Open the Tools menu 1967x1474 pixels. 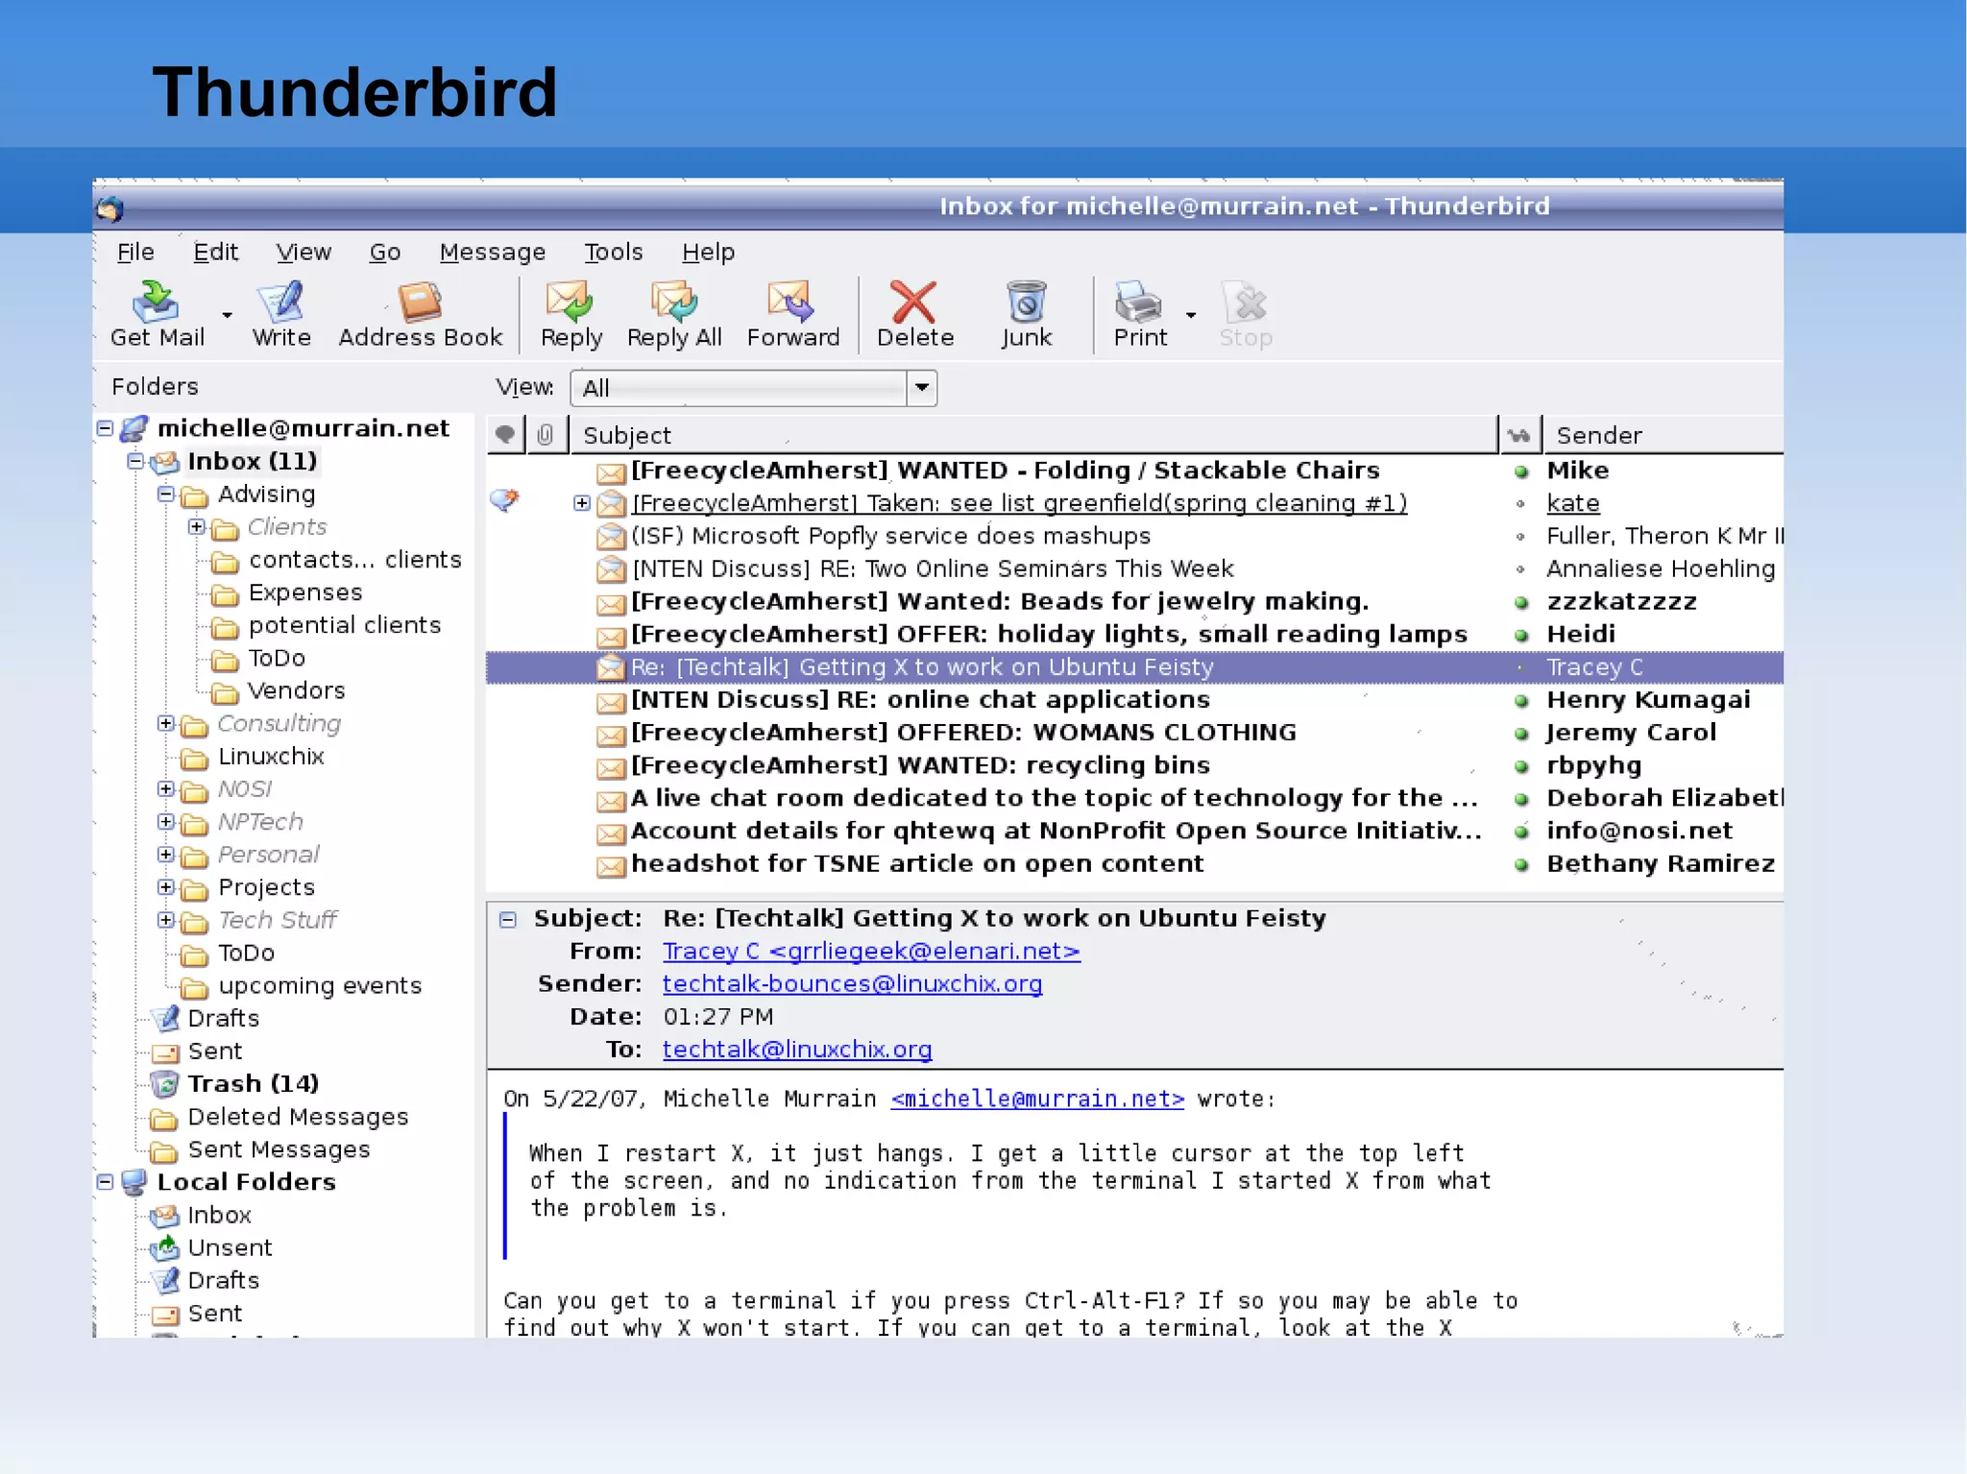coord(613,252)
